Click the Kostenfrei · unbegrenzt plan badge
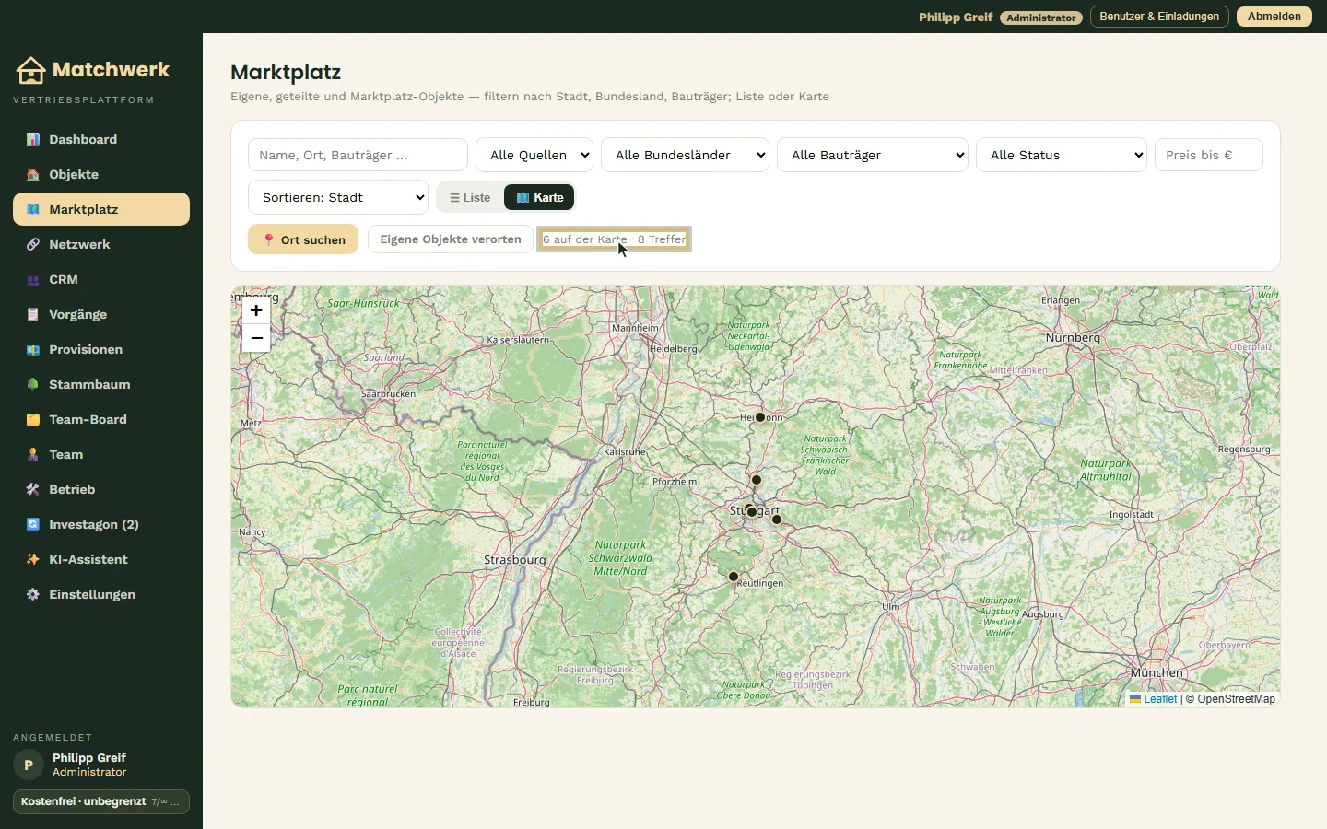 coord(101,801)
